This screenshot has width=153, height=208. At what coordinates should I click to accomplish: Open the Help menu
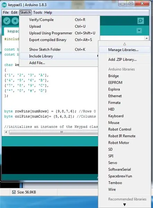(x=48, y=12)
